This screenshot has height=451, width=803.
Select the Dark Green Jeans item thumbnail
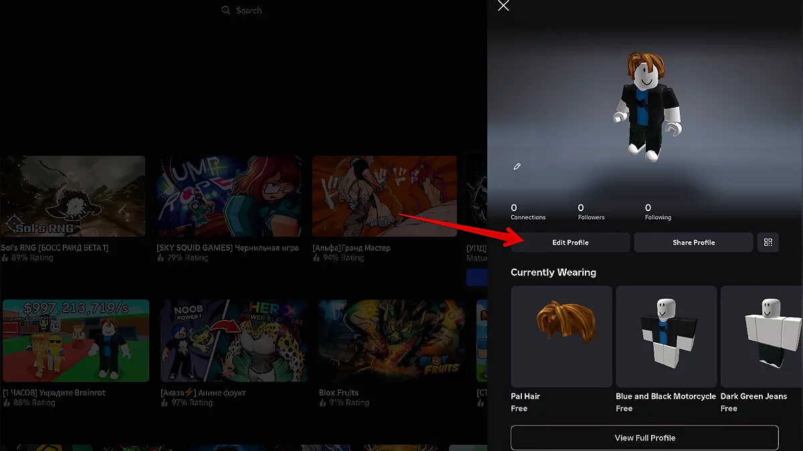click(x=762, y=337)
